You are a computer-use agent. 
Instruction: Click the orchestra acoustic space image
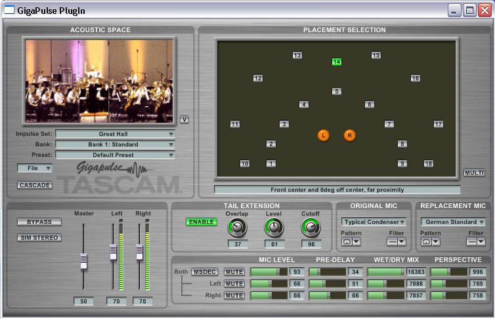click(x=99, y=81)
